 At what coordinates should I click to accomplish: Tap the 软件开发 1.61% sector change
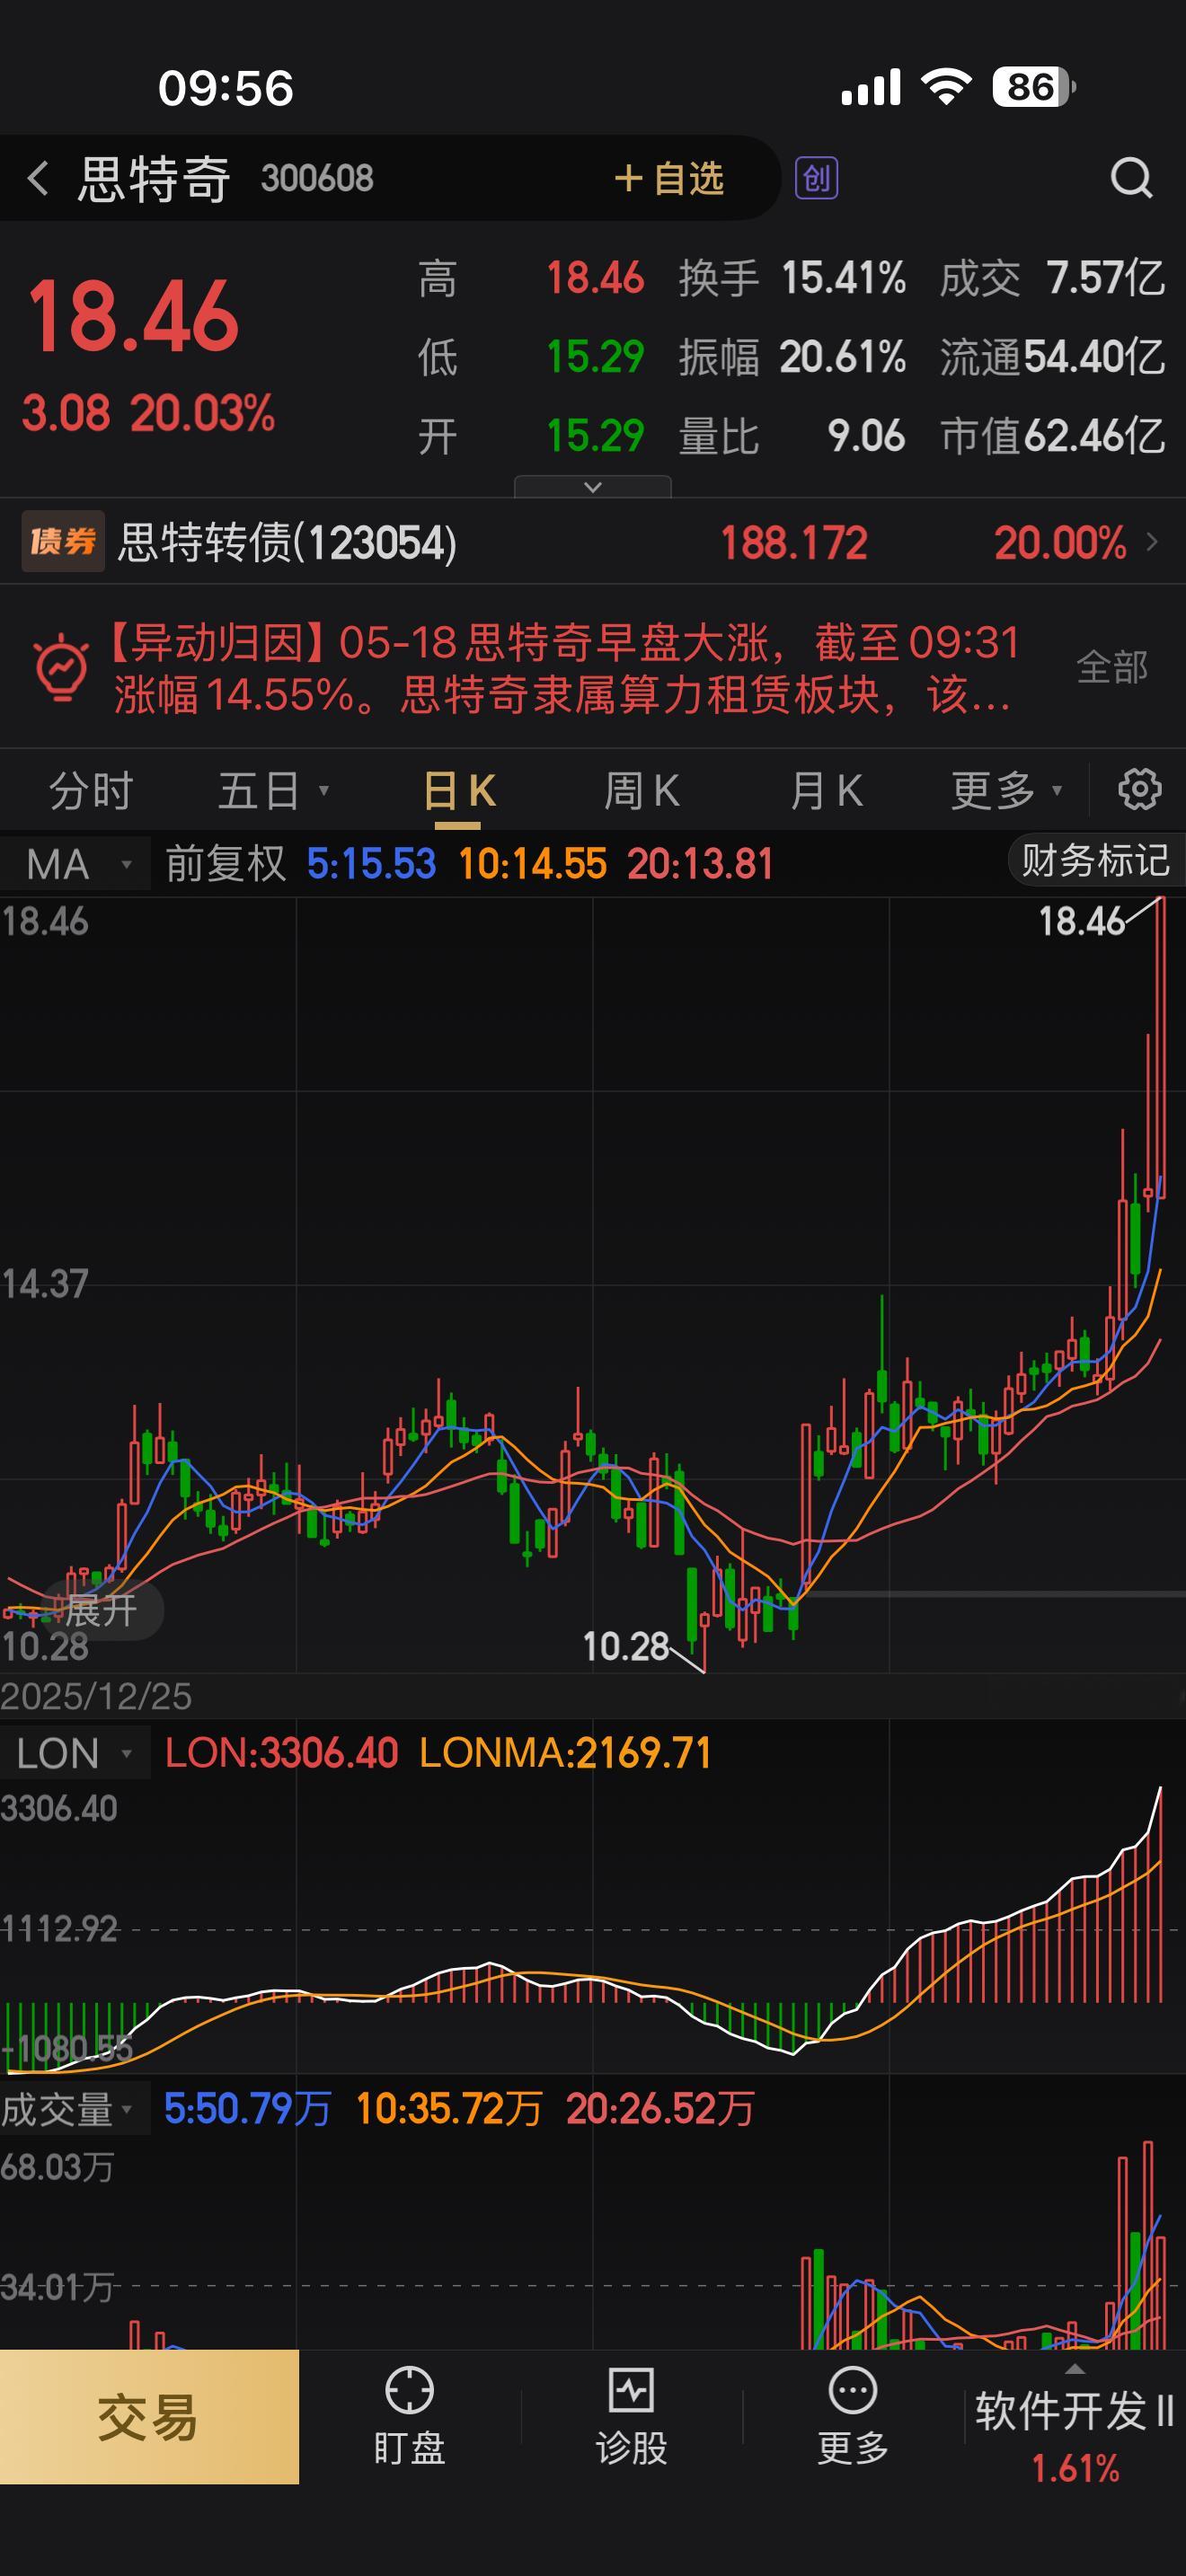click(1075, 2468)
